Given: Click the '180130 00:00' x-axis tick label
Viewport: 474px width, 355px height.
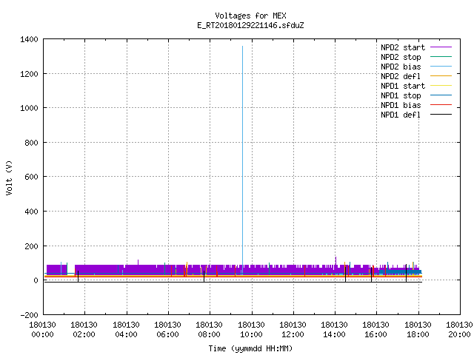Looking at the screenshot, I should [42, 330].
